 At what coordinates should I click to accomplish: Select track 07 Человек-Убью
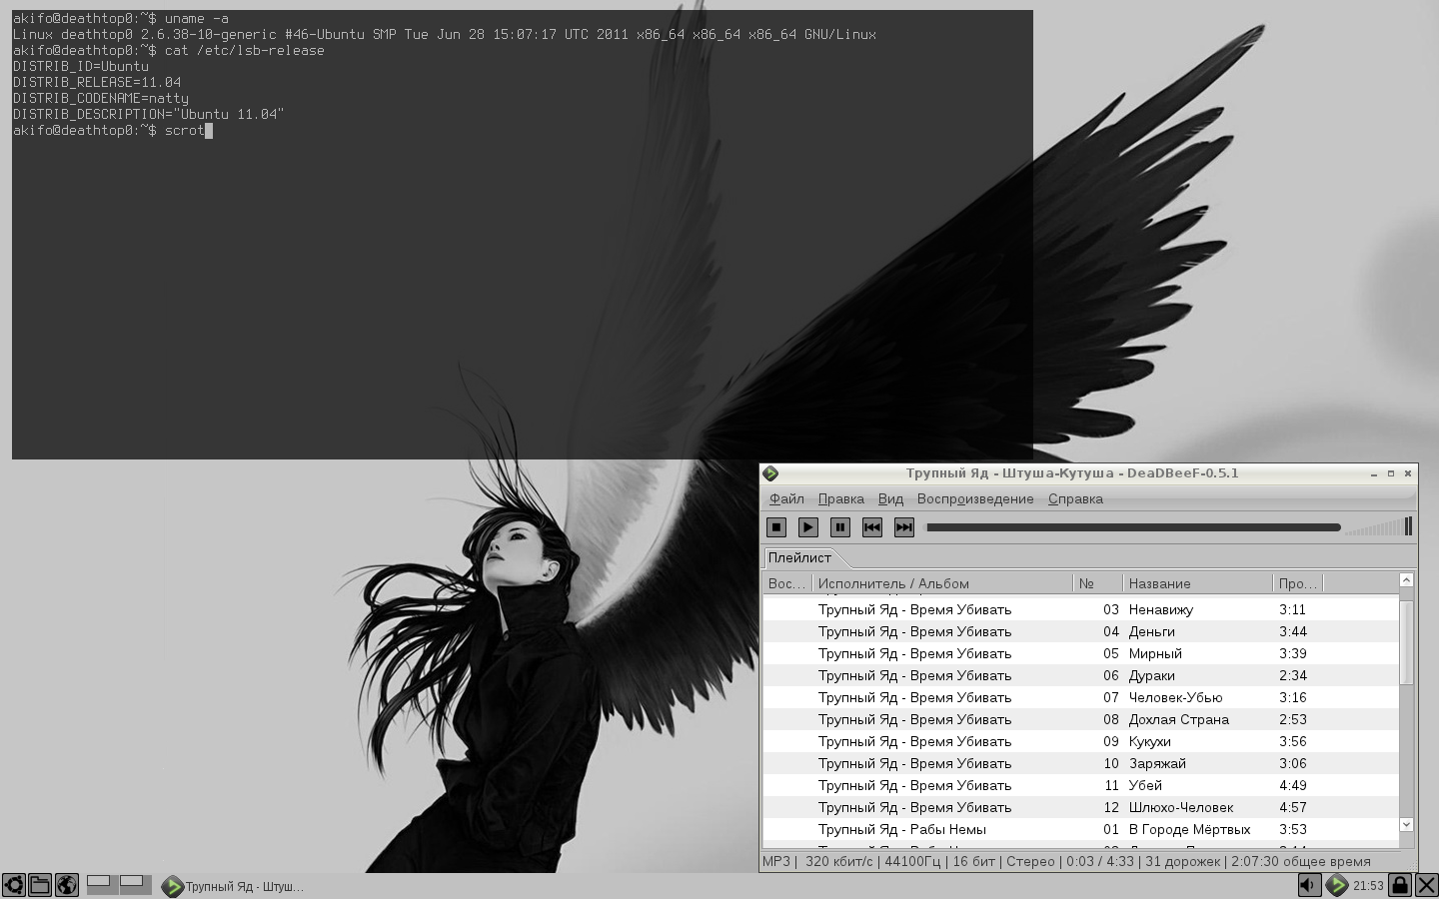[x=1081, y=697]
